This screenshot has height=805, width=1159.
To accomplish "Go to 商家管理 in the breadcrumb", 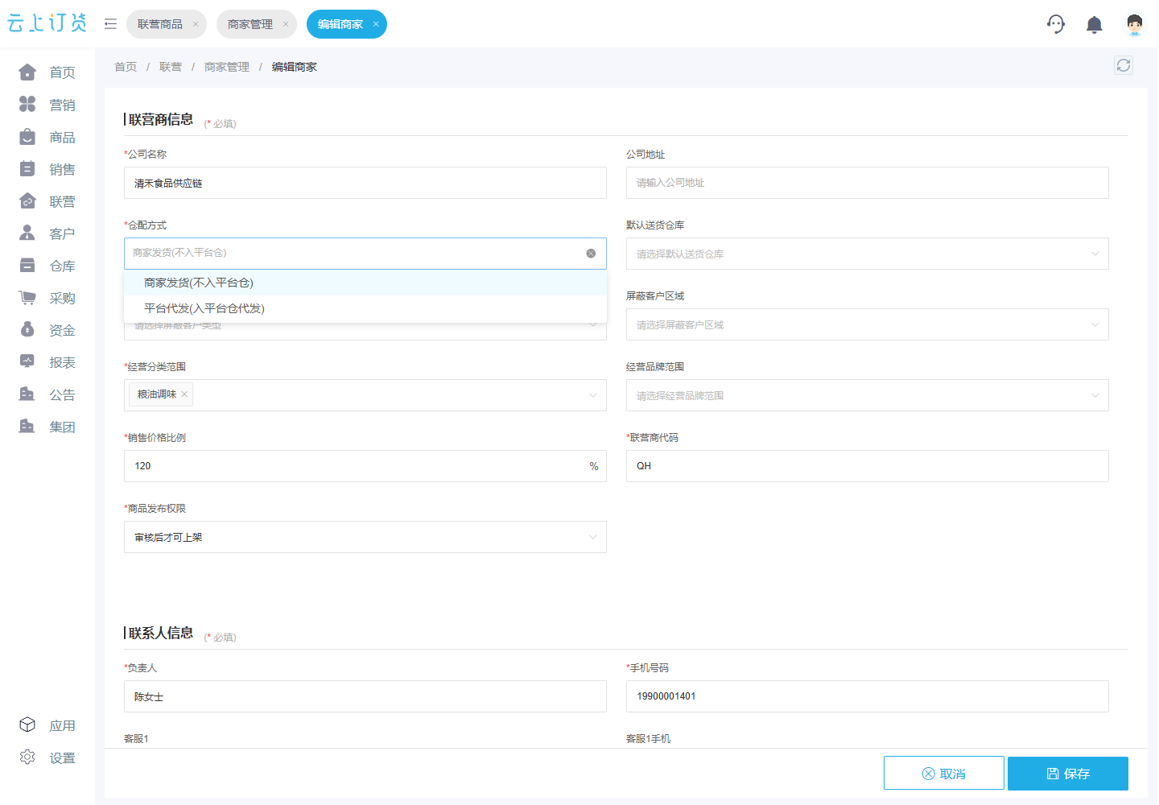I will tap(227, 67).
